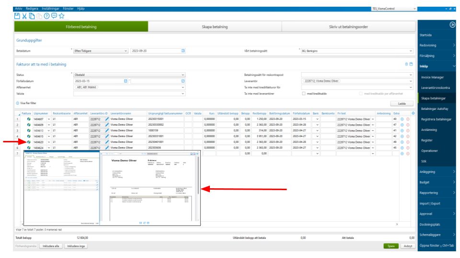
Task: Open invoice image for row 1404609
Action: [29, 125]
